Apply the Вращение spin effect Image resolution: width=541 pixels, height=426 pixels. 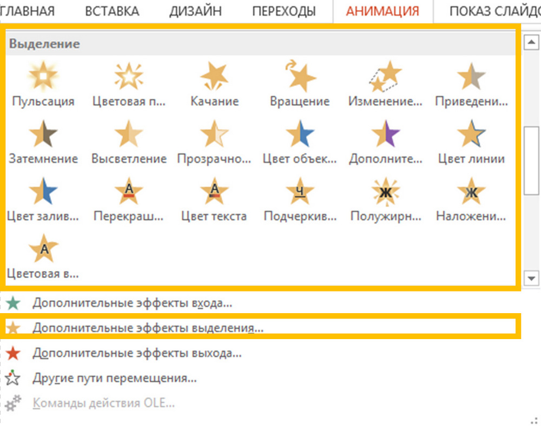tap(300, 85)
